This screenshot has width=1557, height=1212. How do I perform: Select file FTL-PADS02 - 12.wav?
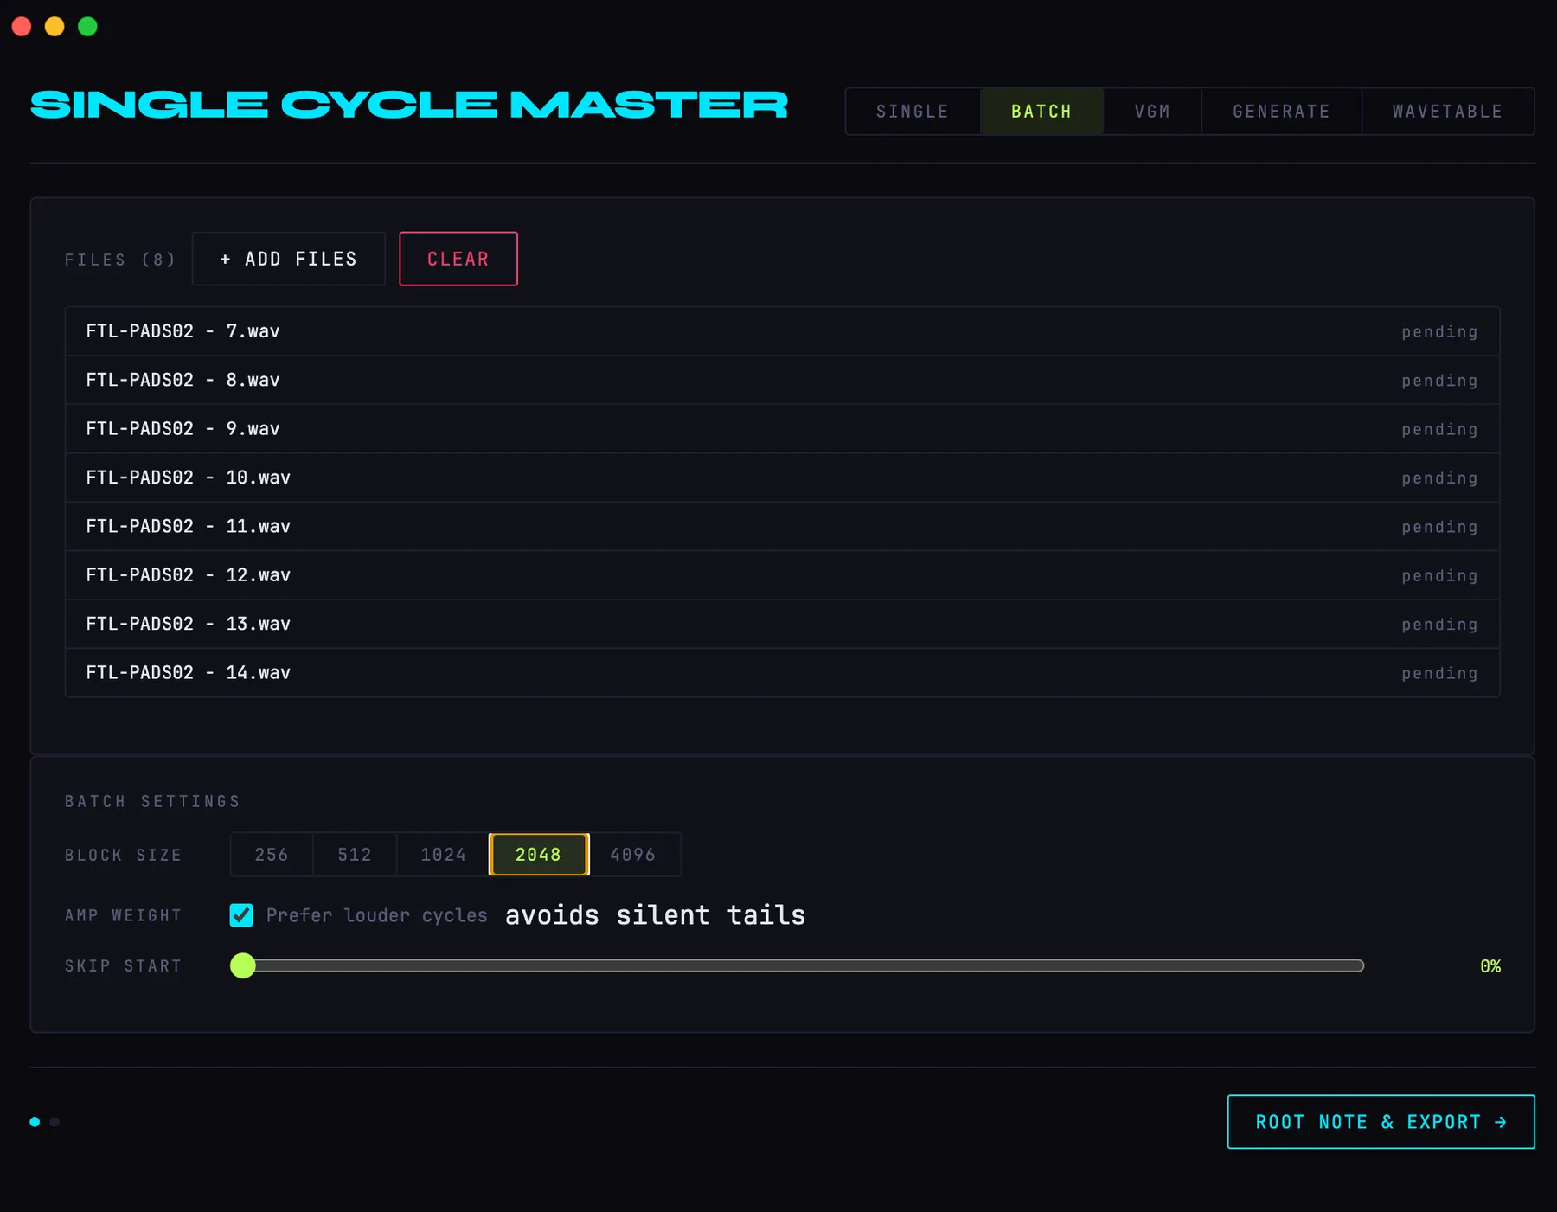click(782, 575)
